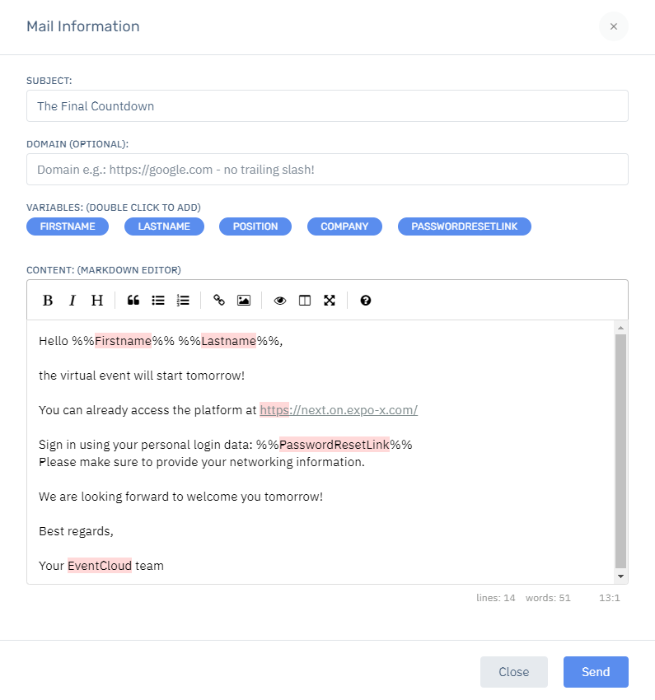The image size is (655, 700).
Task: Toggle fullscreen mode for the editor
Action: pos(330,301)
